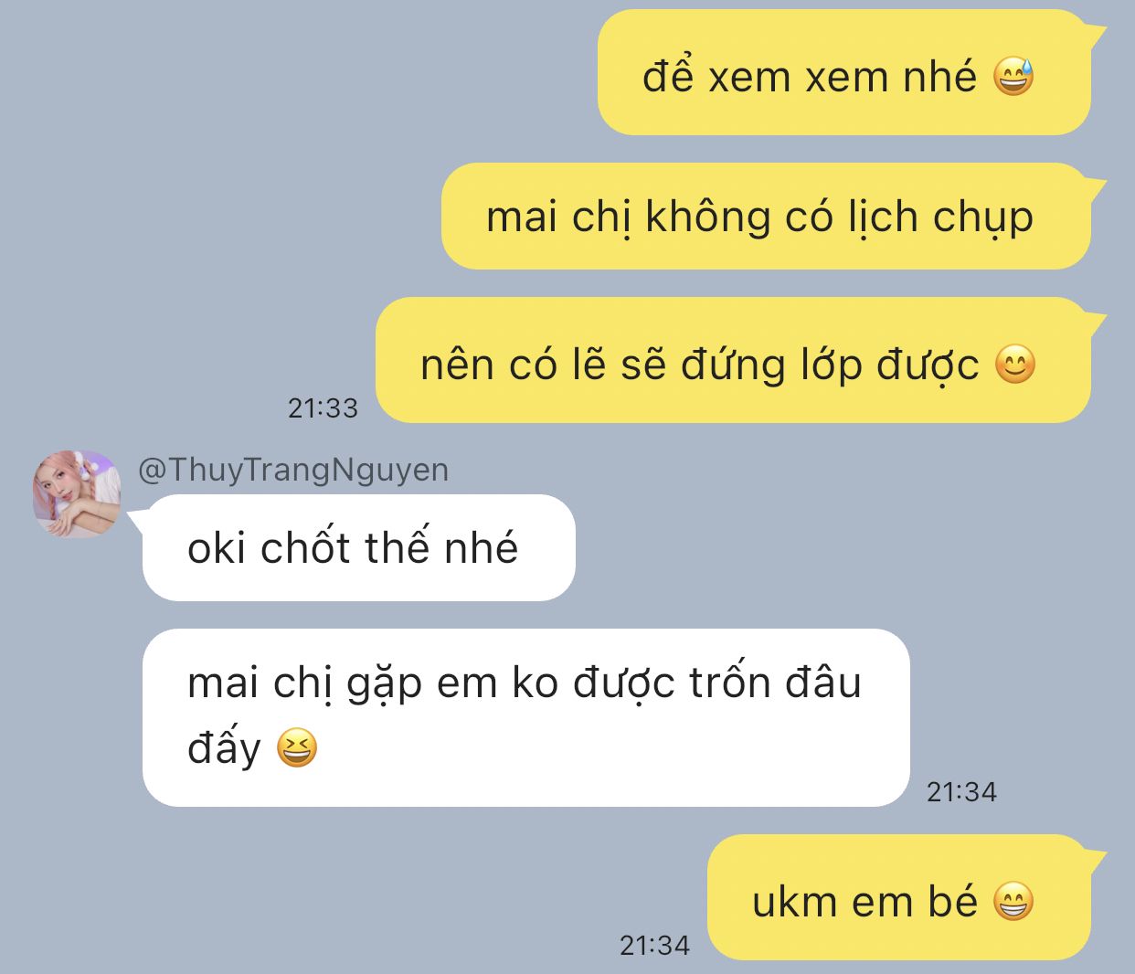Screen dimensions: 1135x974
Task: Select the 'oki chốt thế nhé' bubble
Action: click(x=359, y=547)
